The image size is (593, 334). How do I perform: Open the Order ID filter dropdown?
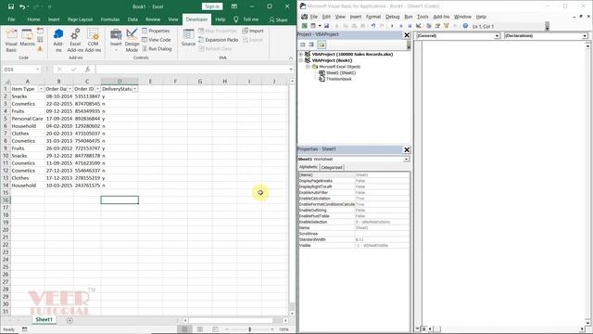click(x=97, y=89)
